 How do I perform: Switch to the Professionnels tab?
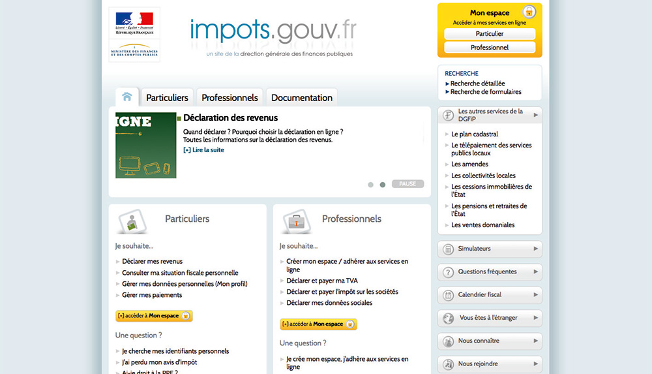point(230,97)
